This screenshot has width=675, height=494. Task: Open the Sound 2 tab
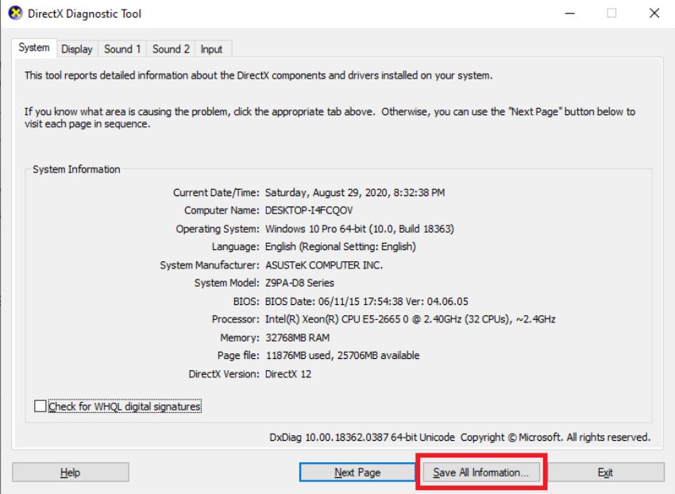coord(171,49)
